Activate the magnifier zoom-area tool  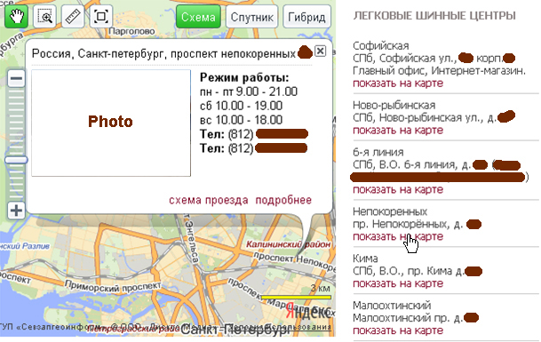click(x=44, y=16)
